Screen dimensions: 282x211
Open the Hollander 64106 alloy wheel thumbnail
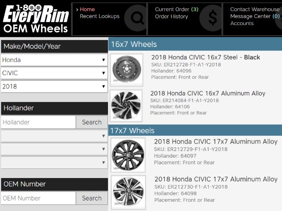click(x=126, y=106)
